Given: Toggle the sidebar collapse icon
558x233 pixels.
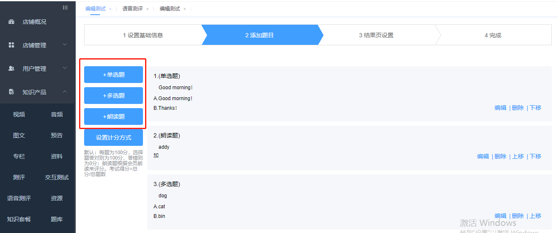Looking at the screenshot, I should coord(65,8).
